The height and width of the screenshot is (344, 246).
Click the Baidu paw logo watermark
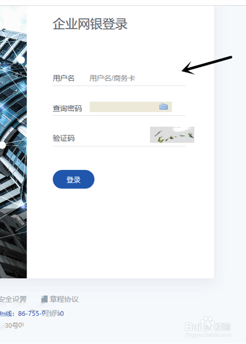pyautogui.click(x=208, y=323)
